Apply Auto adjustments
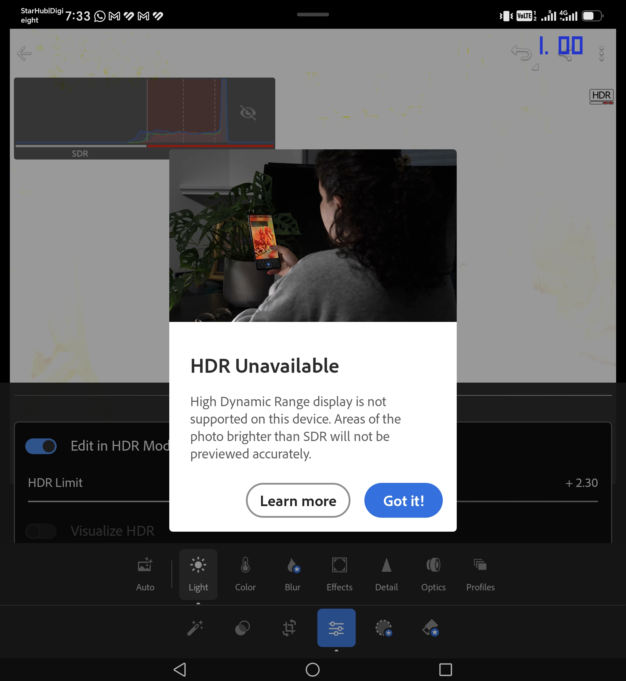Screen dimensions: 626x681 [x=145, y=574]
